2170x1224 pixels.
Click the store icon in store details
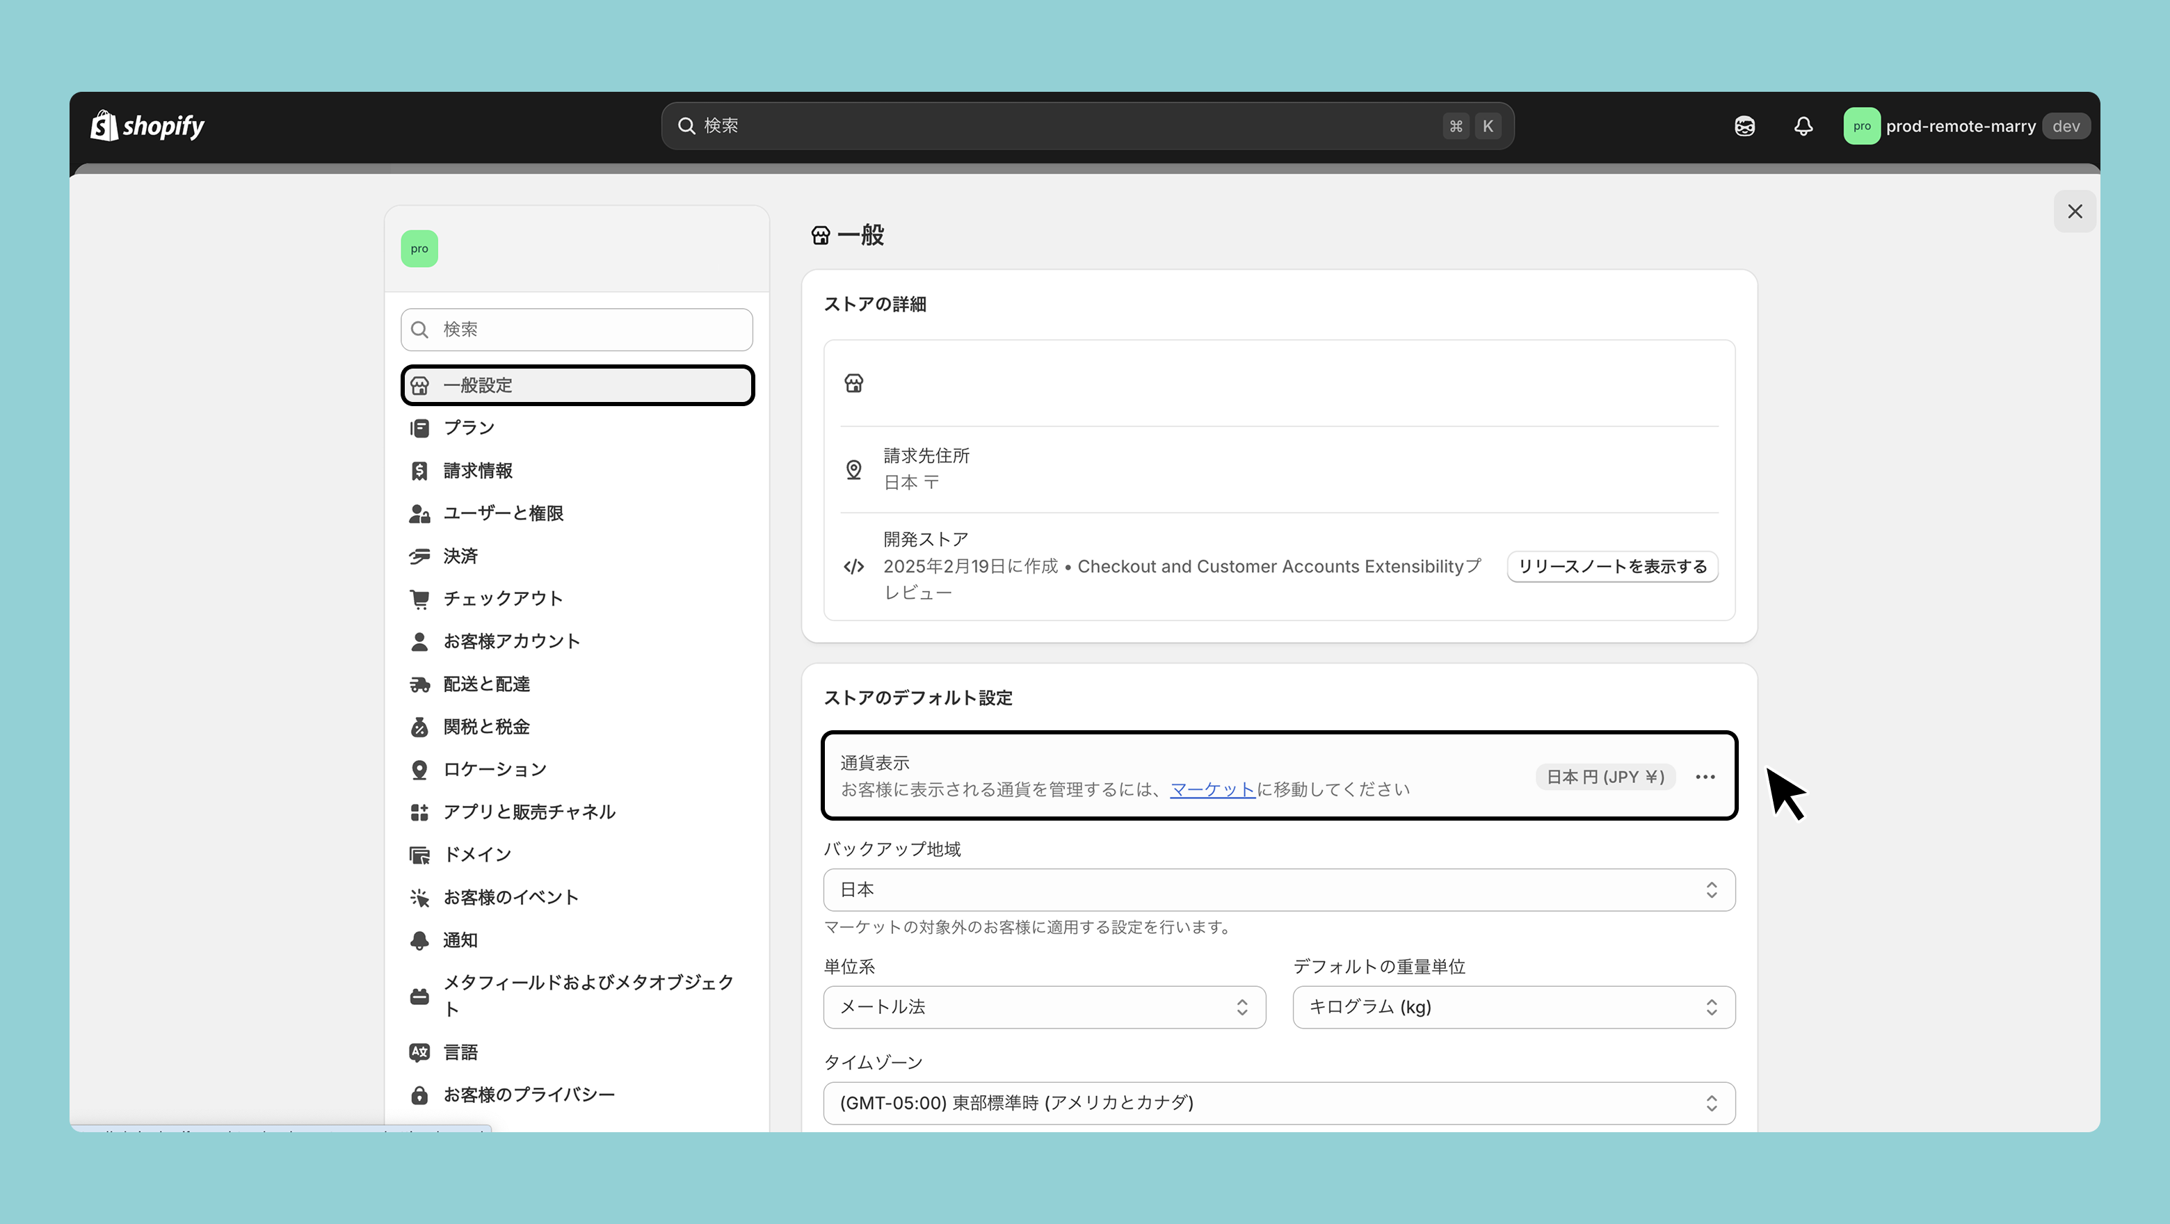click(x=853, y=383)
